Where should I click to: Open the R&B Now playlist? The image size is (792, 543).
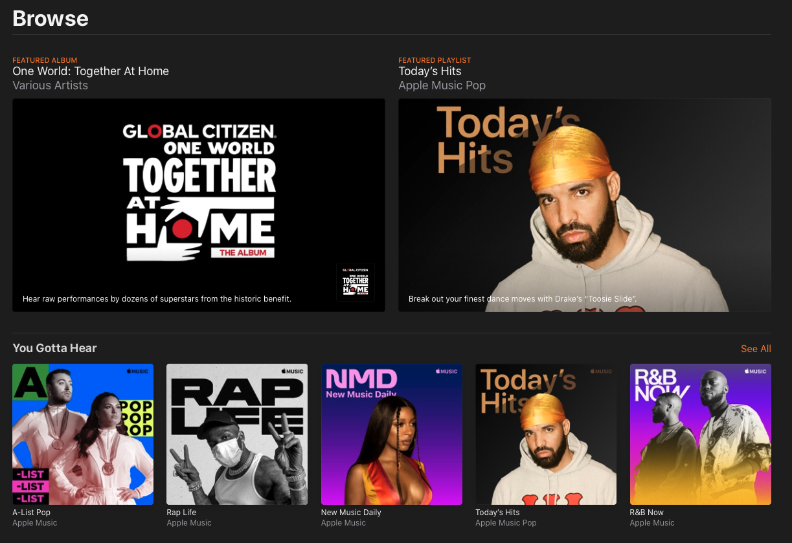click(x=700, y=434)
